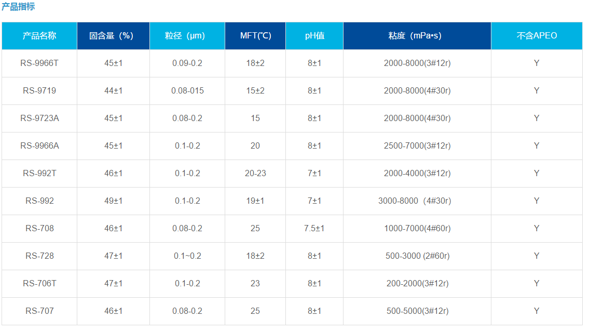
Task: Click product name RS-9966T
Action: point(39,63)
